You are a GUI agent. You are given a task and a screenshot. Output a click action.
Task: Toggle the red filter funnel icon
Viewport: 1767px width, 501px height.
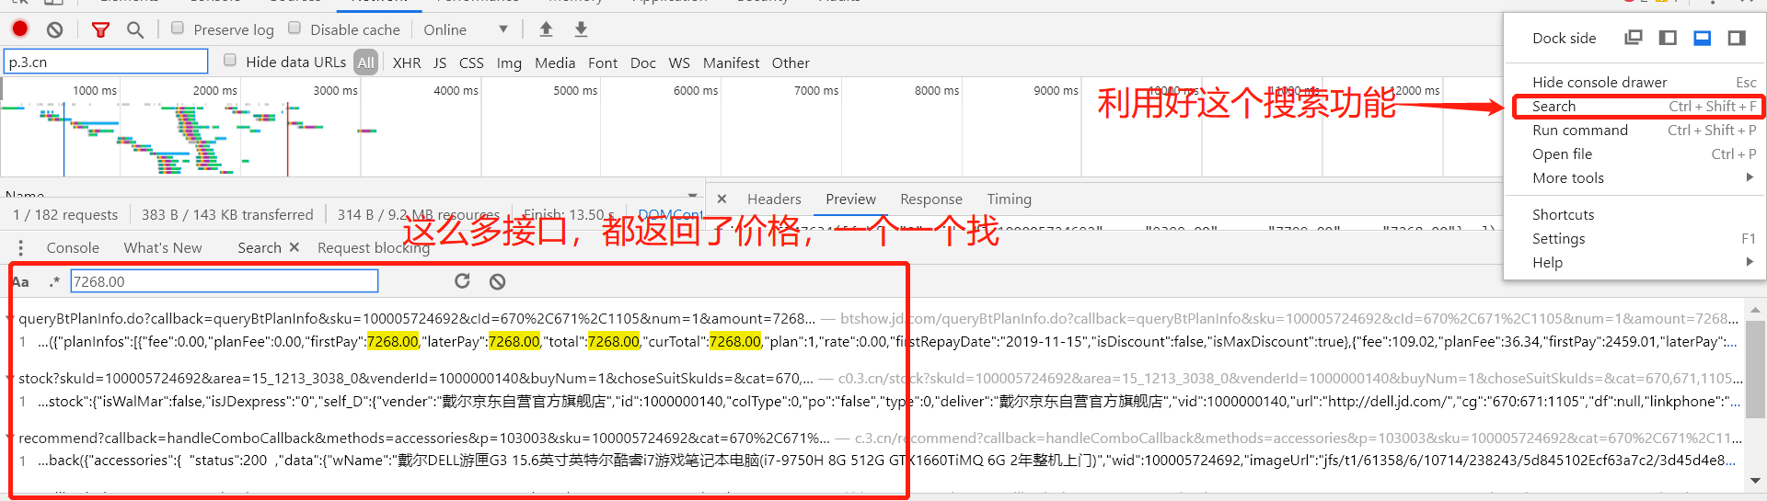point(100,29)
